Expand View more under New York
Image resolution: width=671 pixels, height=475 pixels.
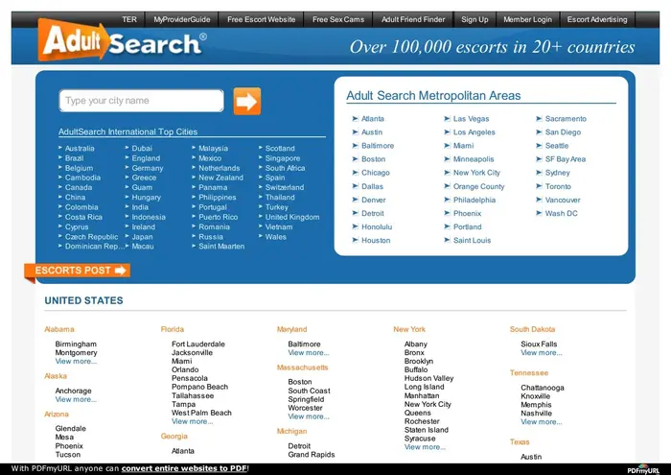425,447
